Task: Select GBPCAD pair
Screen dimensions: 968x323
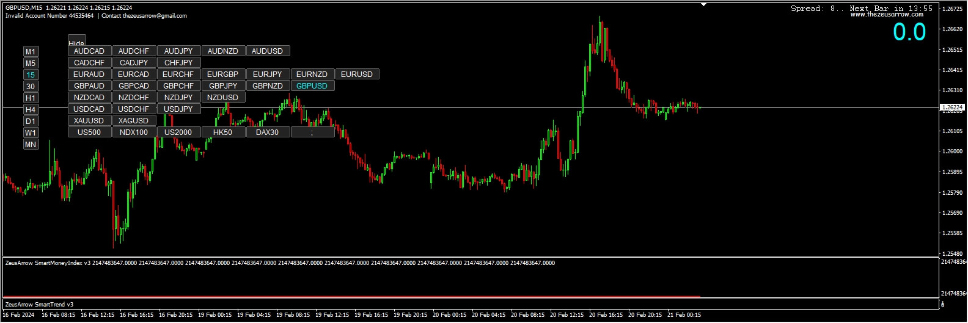Action: tap(134, 86)
